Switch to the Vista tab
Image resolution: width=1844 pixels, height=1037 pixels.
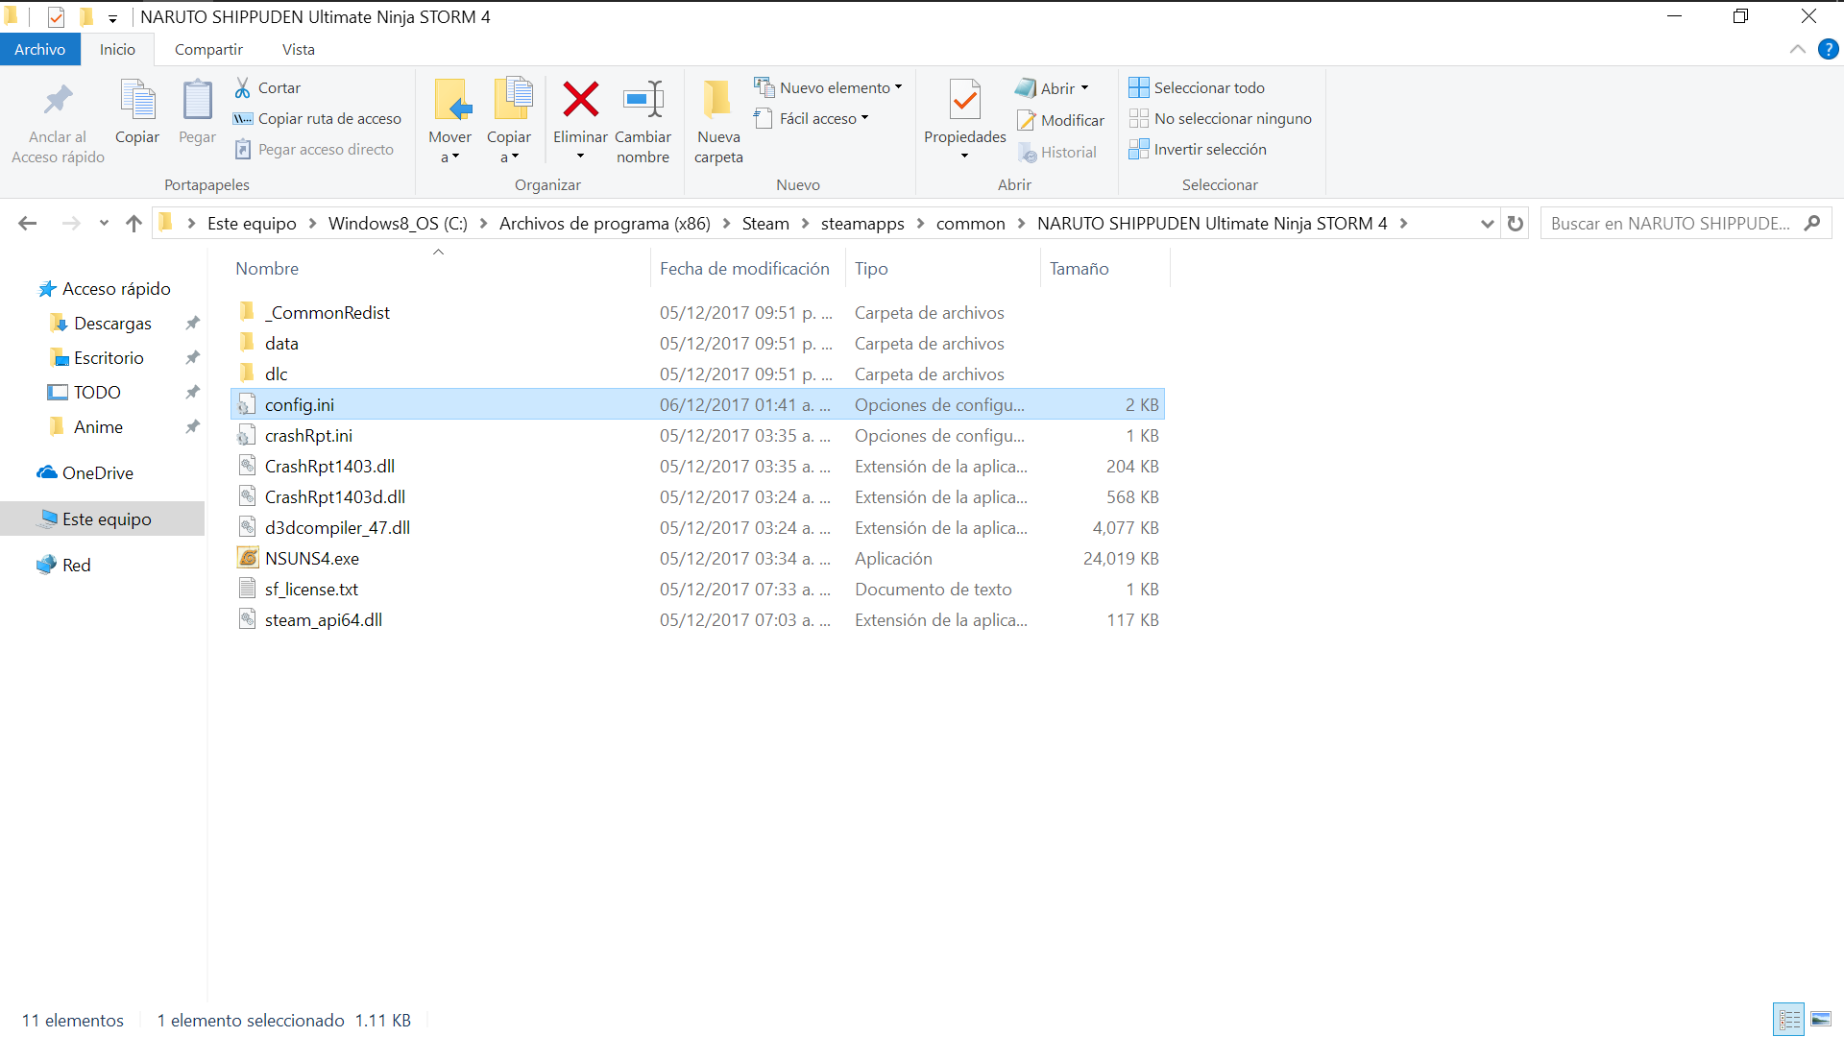pos(298,49)
